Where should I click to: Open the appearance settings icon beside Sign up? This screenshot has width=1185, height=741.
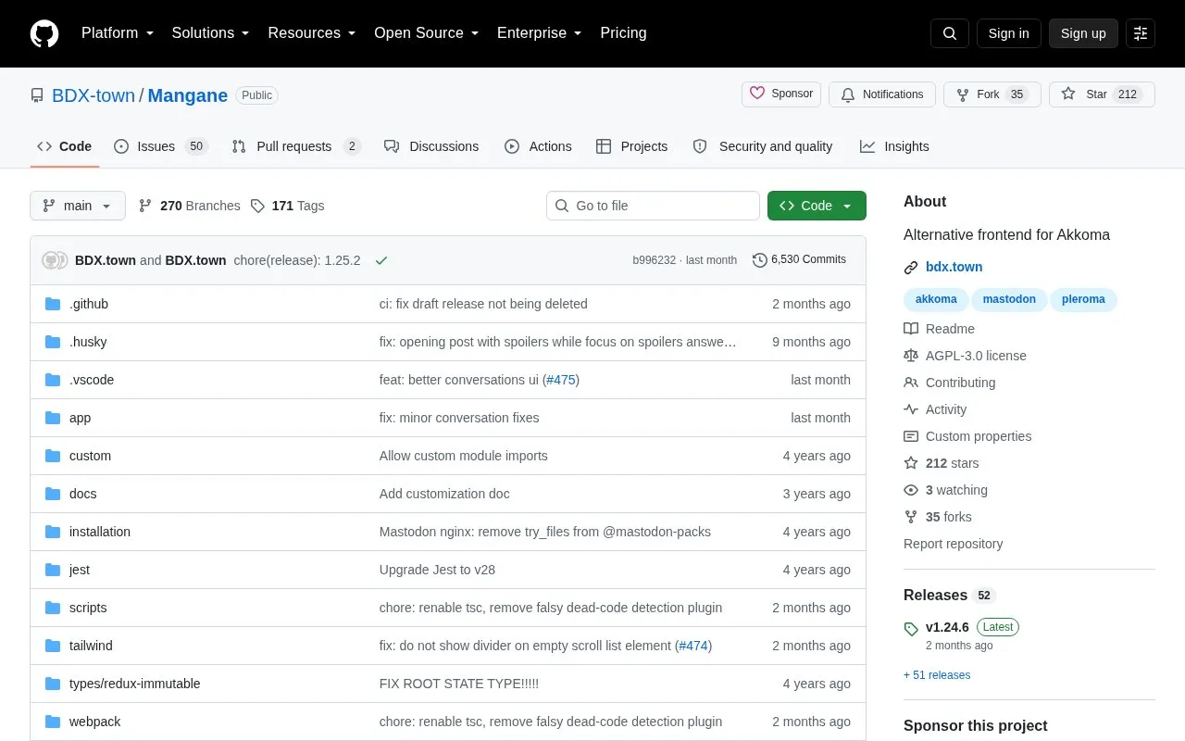1141,33
